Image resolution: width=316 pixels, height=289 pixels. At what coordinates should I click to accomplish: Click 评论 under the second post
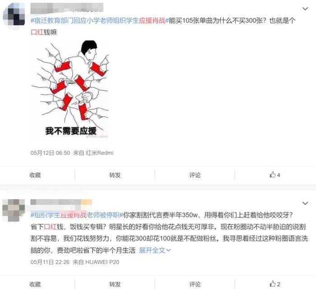[195, 284]
